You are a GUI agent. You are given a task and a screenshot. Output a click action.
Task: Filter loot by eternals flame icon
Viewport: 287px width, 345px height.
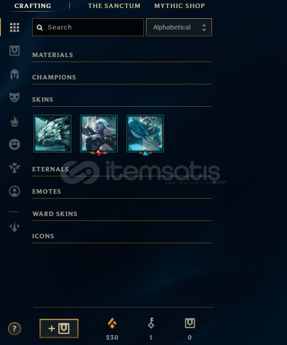pos(15,121)
